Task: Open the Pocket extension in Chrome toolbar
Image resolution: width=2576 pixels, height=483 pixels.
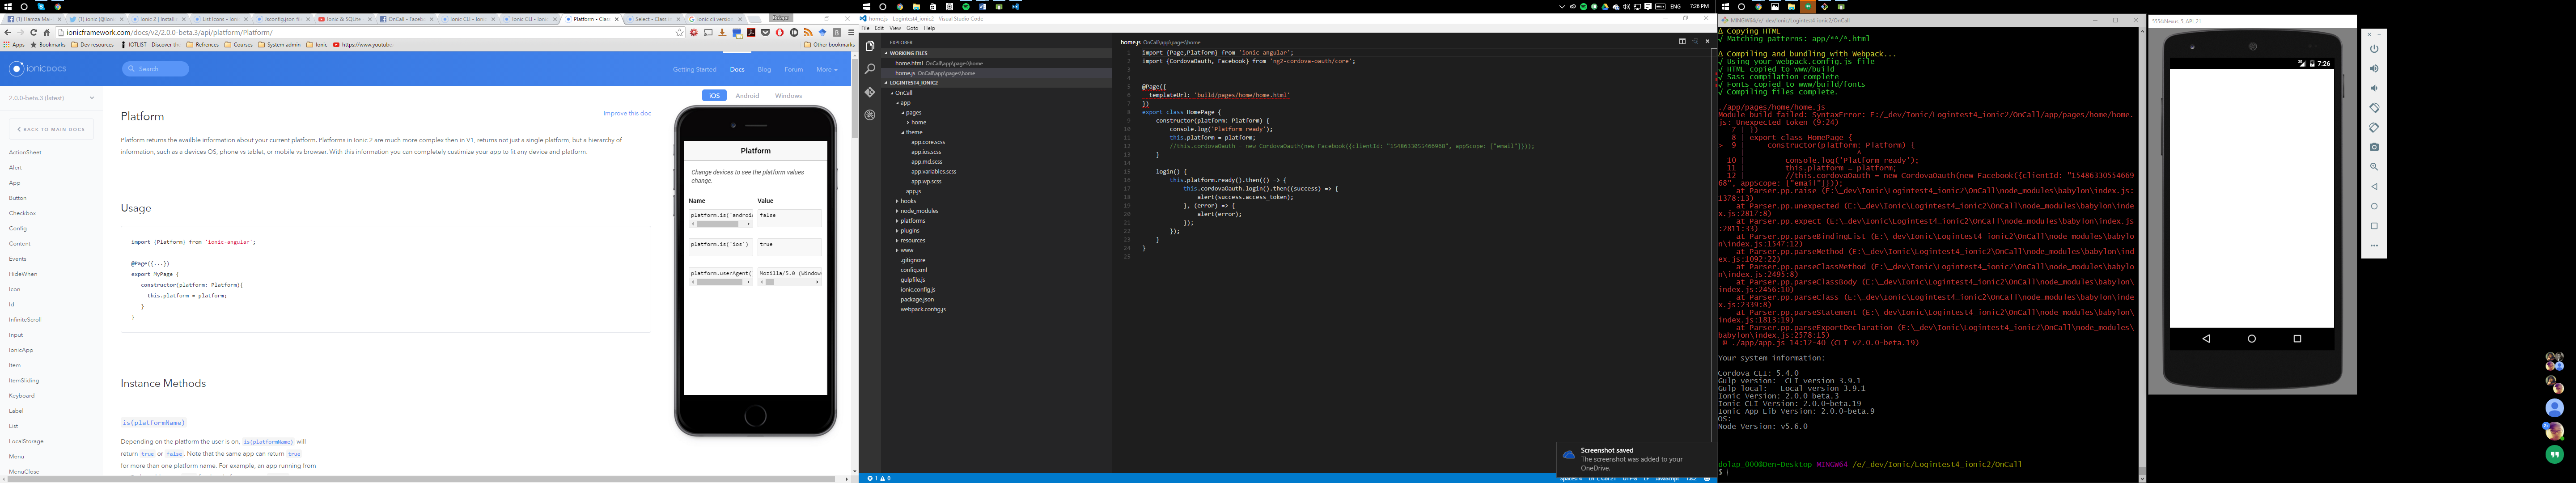Action: [x=766, y=32]
